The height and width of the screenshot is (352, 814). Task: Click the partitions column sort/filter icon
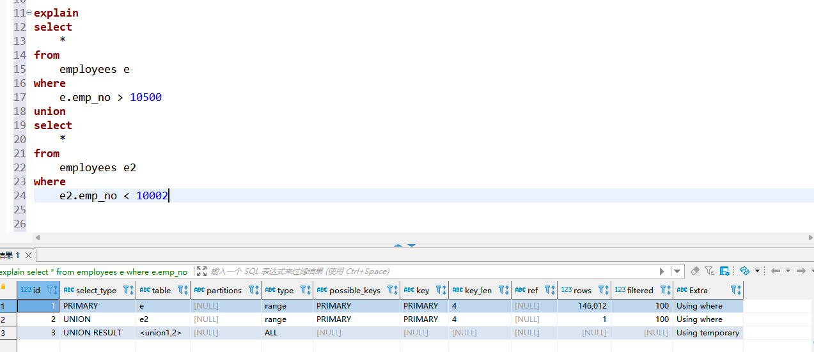coord(254,290)
